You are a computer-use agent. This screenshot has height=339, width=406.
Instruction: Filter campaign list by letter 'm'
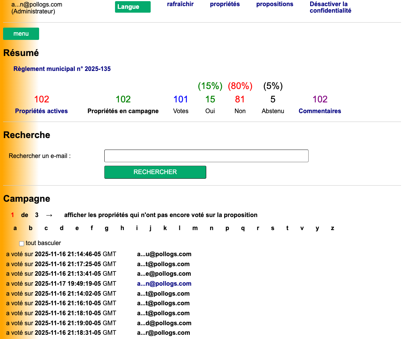pos(195,228)
